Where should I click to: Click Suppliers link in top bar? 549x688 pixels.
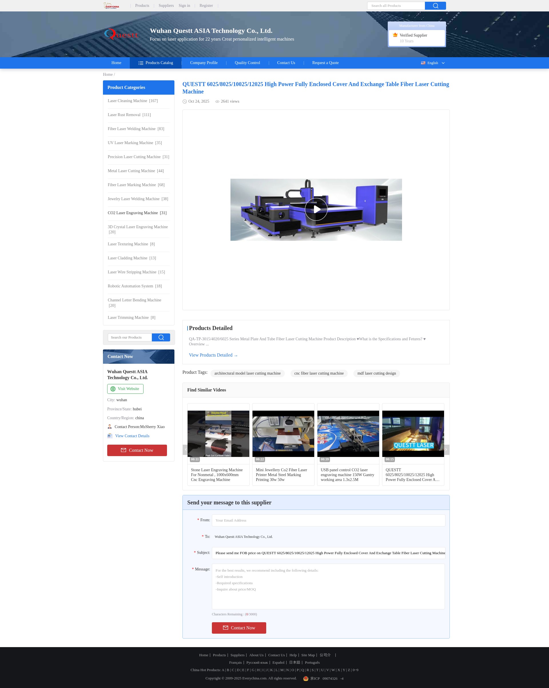click(x=166, y=6)
